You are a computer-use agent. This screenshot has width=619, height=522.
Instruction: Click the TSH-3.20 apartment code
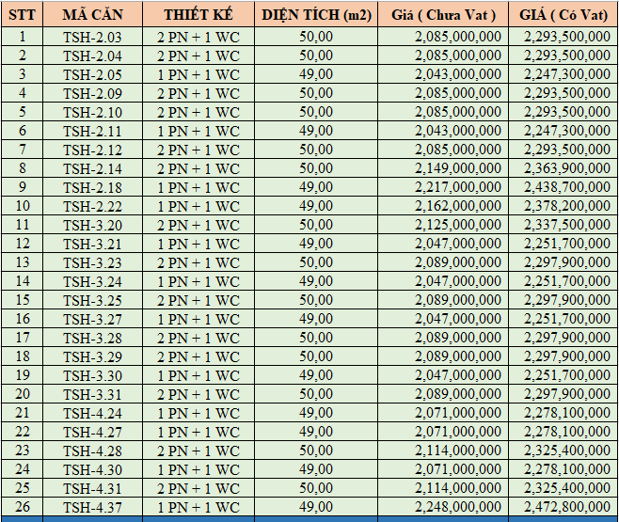[x=92, y=225]
